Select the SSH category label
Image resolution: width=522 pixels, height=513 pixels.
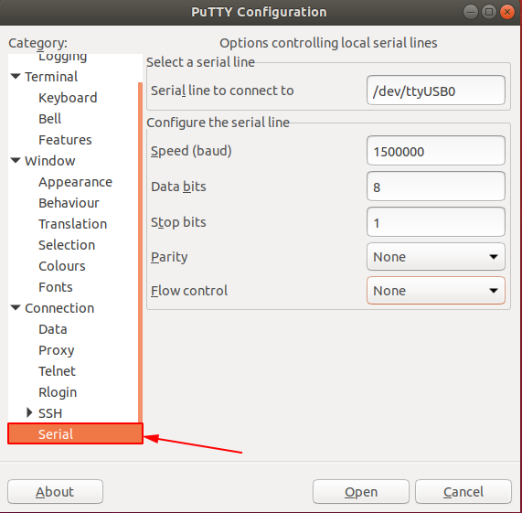click(x=50, y=413)
